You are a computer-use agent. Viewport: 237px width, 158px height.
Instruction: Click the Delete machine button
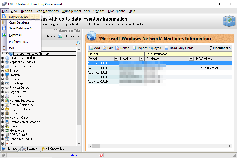point(122,48)
